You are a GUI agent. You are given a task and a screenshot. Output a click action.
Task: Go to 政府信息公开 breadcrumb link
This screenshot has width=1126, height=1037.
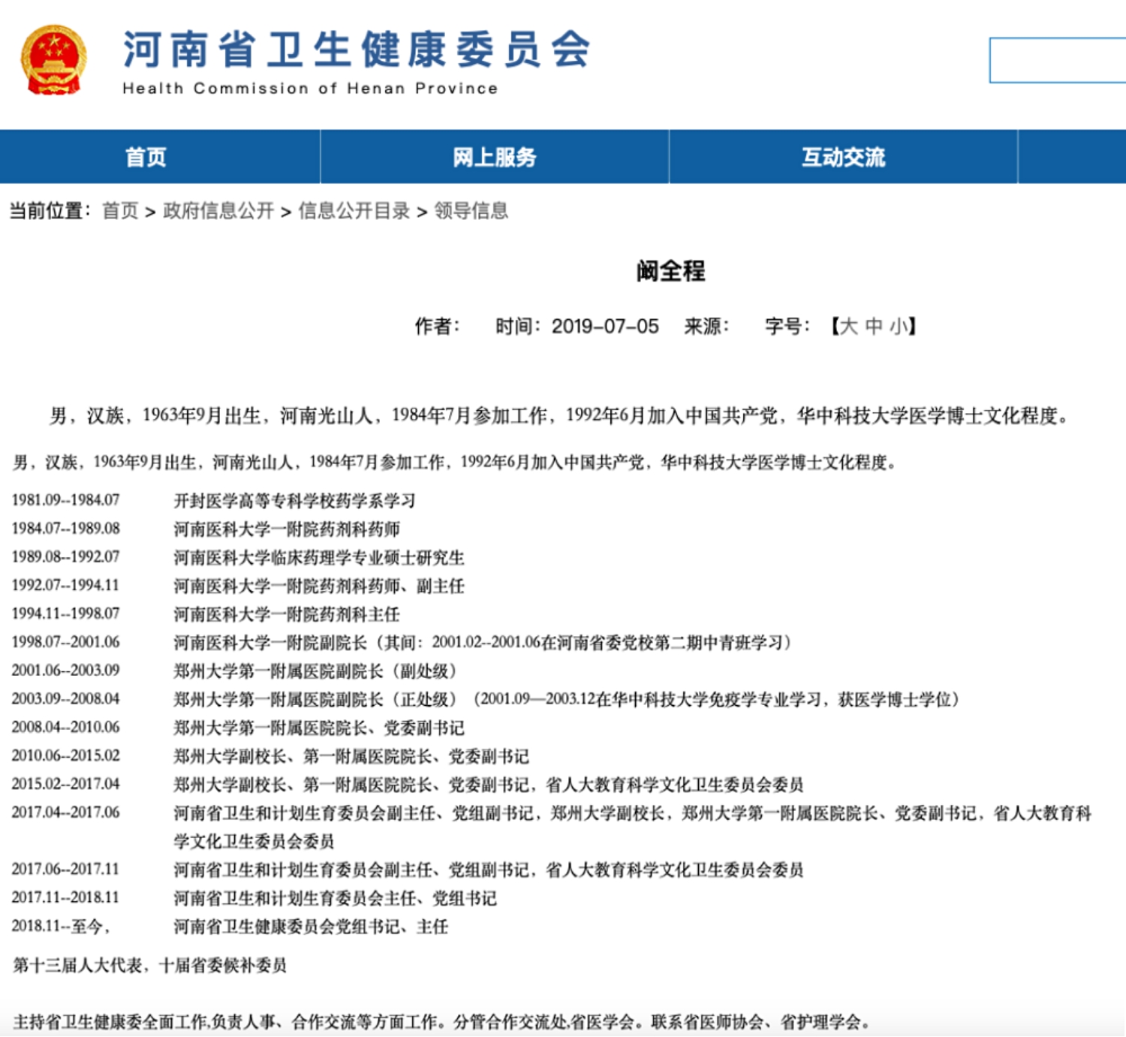(x=218, y=211)
